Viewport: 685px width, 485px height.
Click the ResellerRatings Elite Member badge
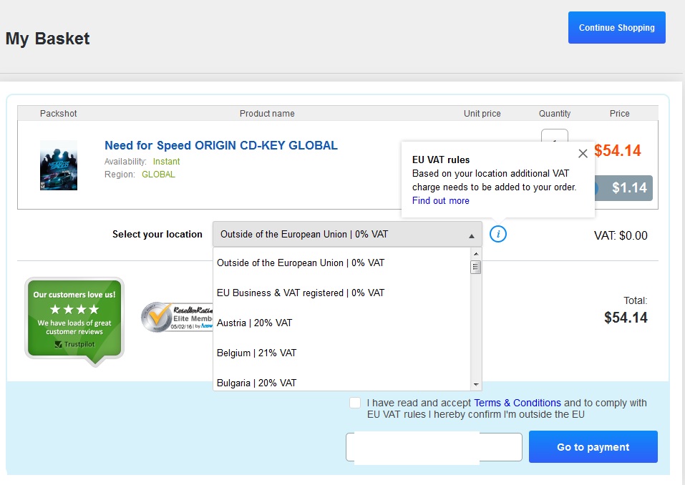[x=177, y=317]
